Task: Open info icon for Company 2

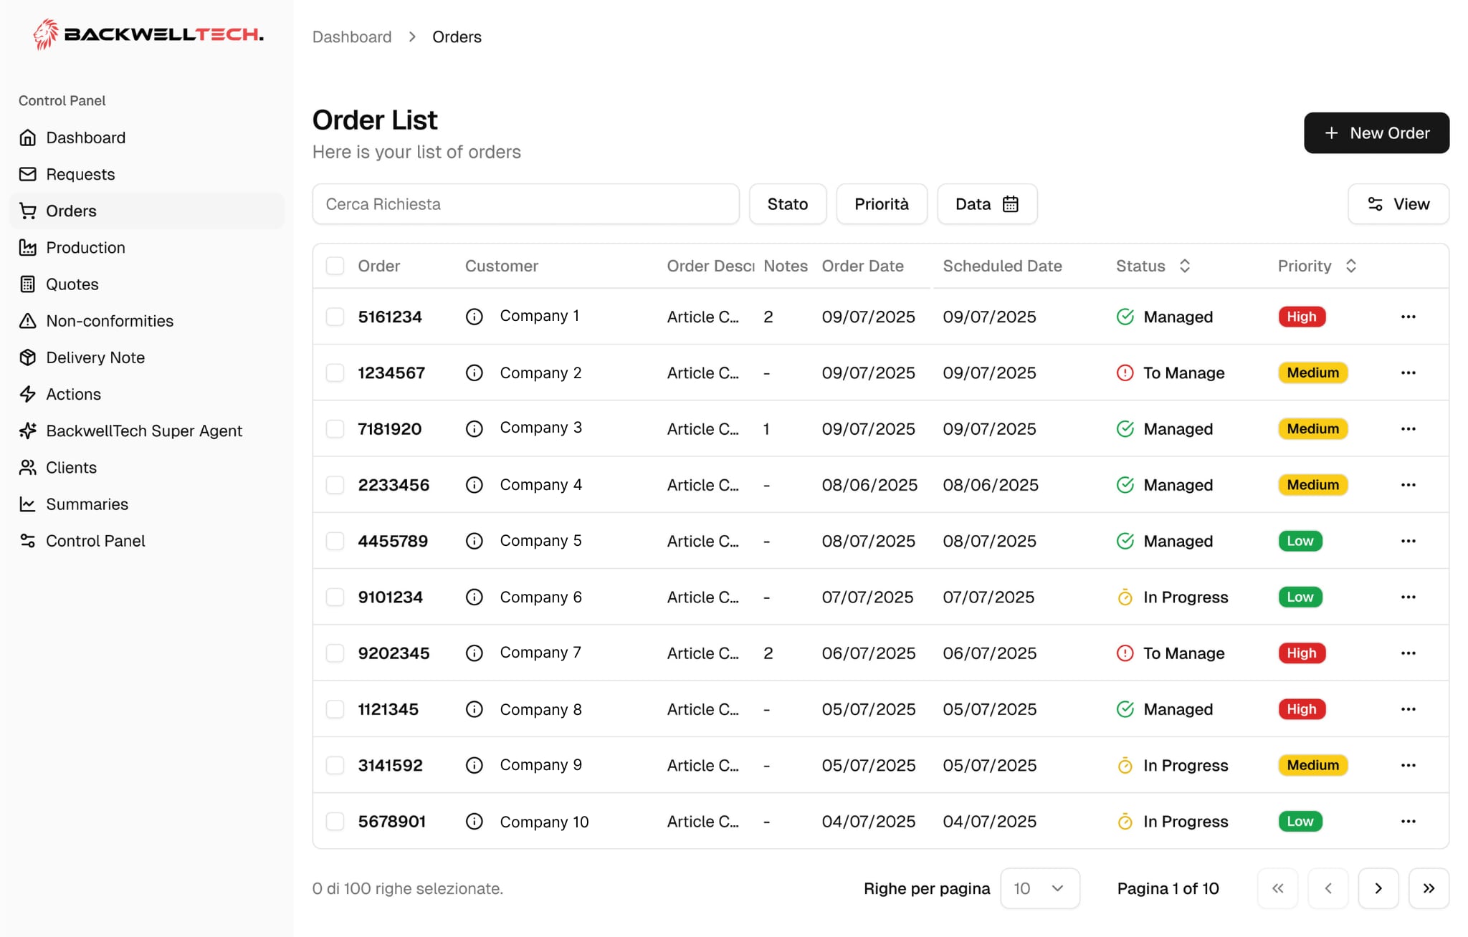Action: [x=474, y=373]
